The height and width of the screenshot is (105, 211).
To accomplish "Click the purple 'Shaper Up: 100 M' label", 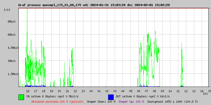I will (x=131, y=101).
